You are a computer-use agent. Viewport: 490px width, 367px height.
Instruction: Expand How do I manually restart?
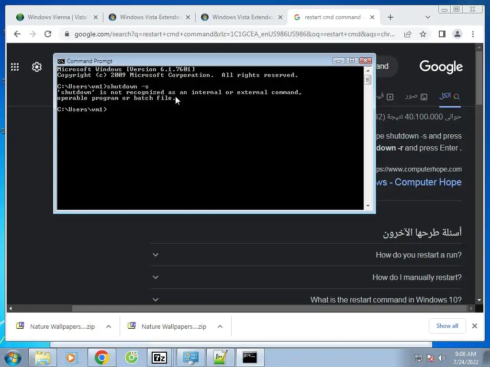point(306,277)
